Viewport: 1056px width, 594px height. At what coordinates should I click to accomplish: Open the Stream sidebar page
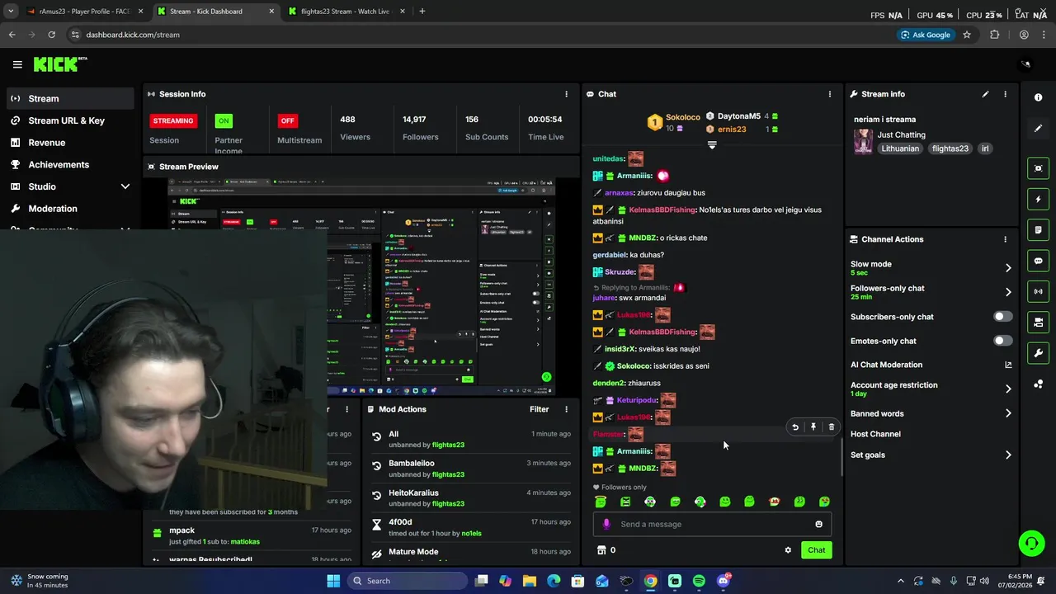[x=70, y=98]
